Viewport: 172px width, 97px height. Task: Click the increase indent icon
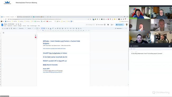[x=79, y=28]
